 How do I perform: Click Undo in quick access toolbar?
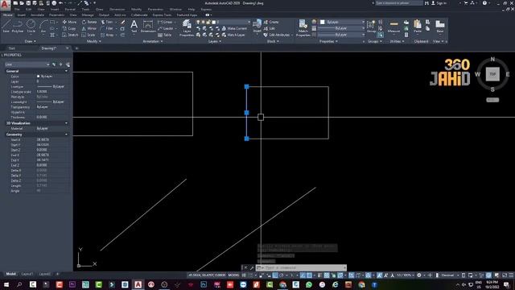pos(60,3)
